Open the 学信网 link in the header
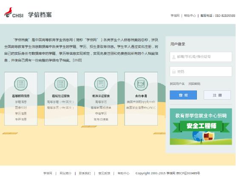Viewport: 236px width, 176px height. pos(175,15)
